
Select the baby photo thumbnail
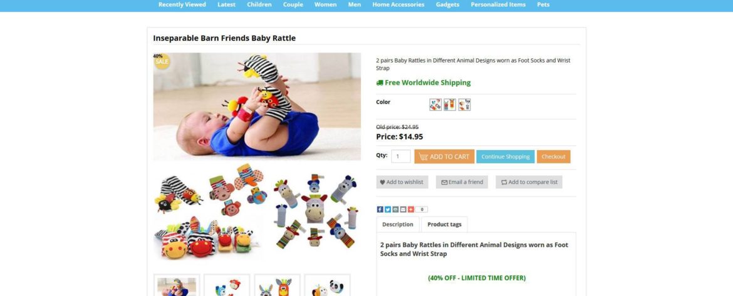[177, 285]
